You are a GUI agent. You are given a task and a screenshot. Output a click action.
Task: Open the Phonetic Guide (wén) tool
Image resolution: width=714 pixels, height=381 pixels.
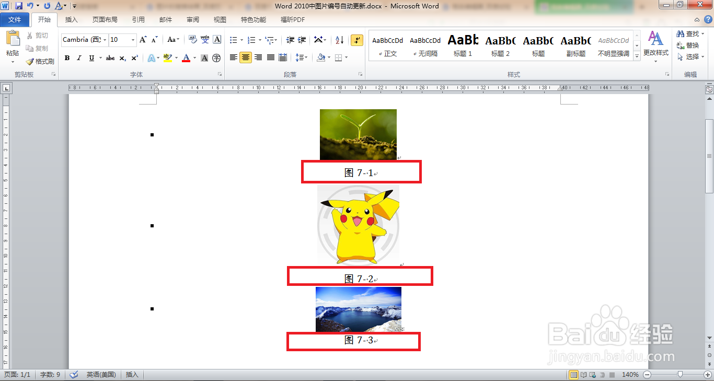(x=205, y=40)
